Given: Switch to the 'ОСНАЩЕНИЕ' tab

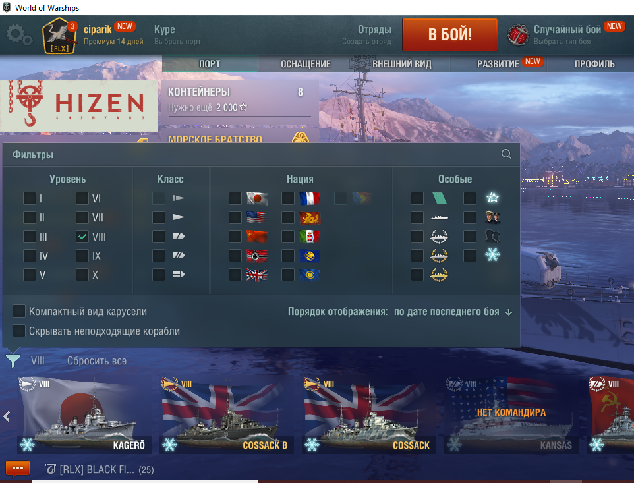Looking at the screenshot, I should pyautogui.click(x=306, y=64).
